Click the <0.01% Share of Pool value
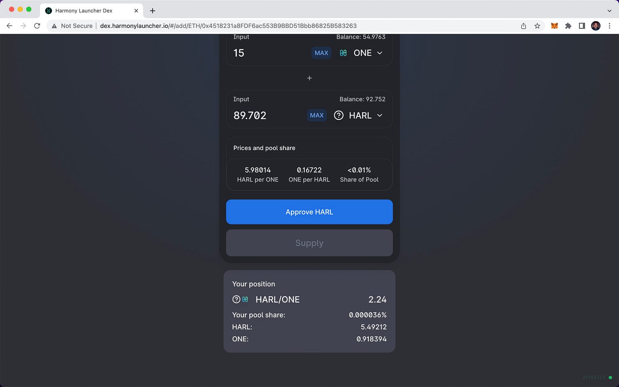619x387 pixels. pyautogui.click(x=359, y=170)
